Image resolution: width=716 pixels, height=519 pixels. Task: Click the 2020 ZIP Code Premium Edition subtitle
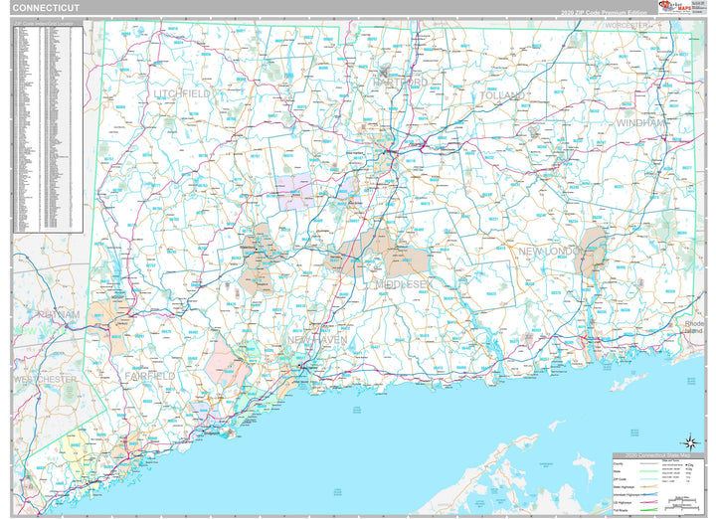click(x=604, y=13)
